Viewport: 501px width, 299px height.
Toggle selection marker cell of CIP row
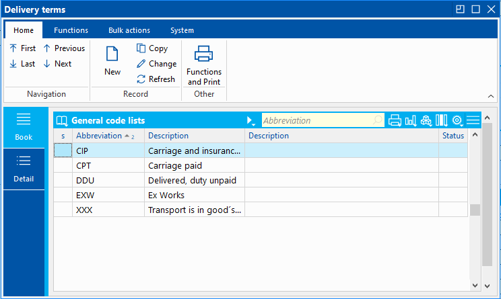click(x=63, y=150)
